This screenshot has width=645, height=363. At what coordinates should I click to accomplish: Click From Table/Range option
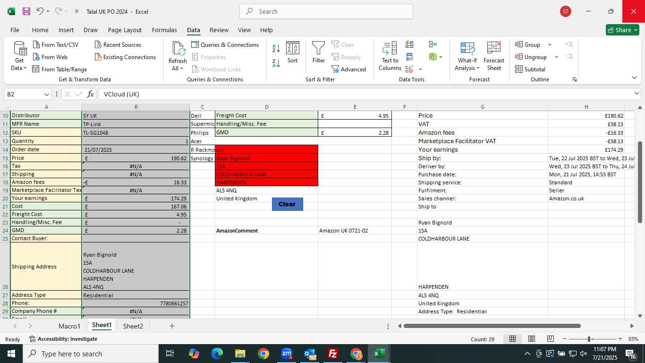coord(59,69)
